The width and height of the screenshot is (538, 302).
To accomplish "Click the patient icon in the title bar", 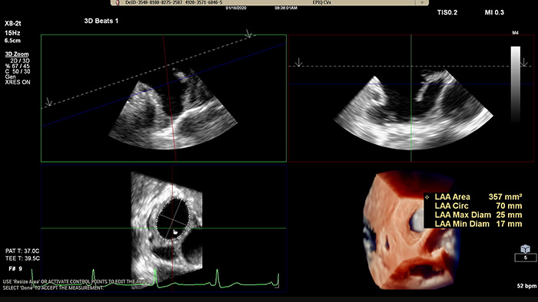I will click(x=118, y=2).
